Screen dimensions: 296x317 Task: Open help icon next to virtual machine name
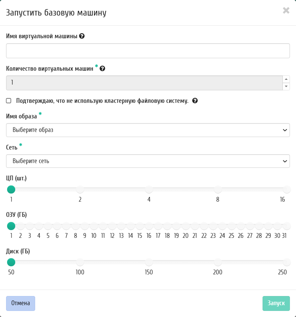(82, 36)
